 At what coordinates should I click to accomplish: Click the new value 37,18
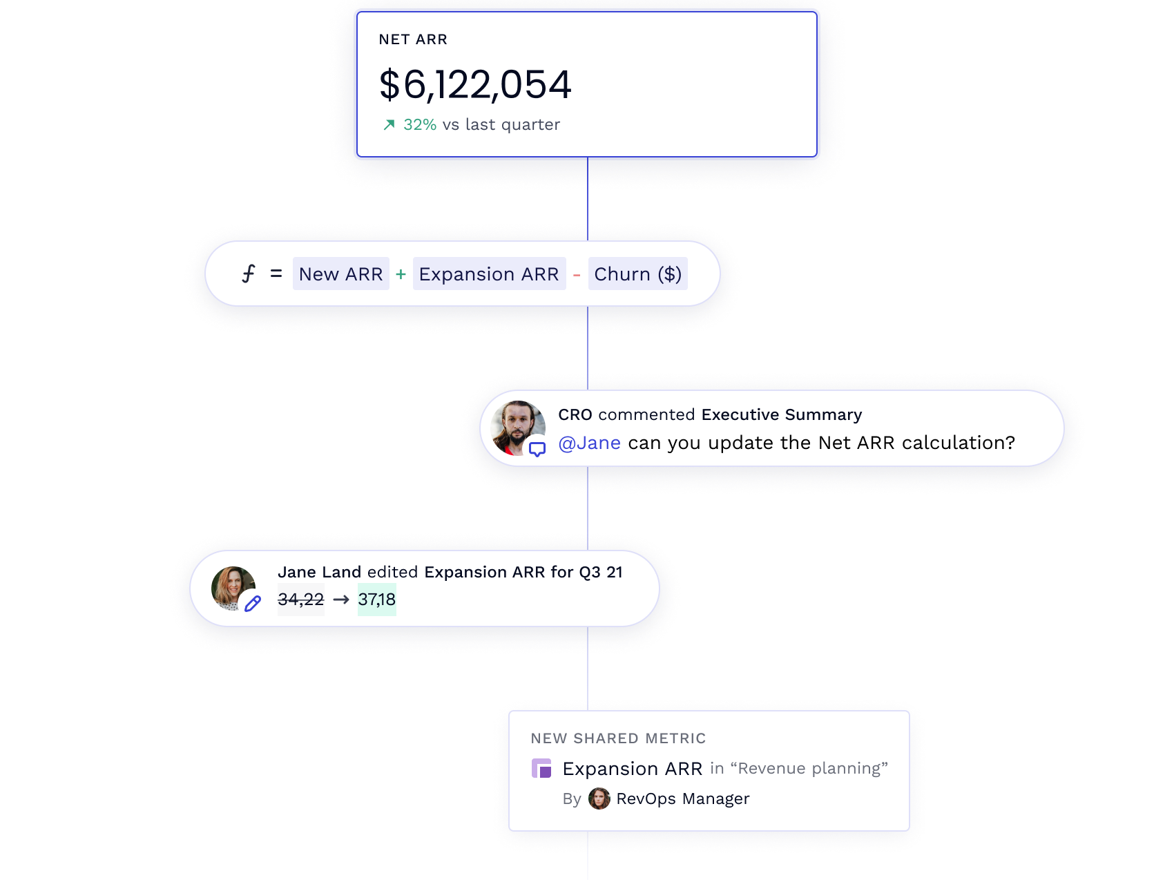tap(376, 600)
